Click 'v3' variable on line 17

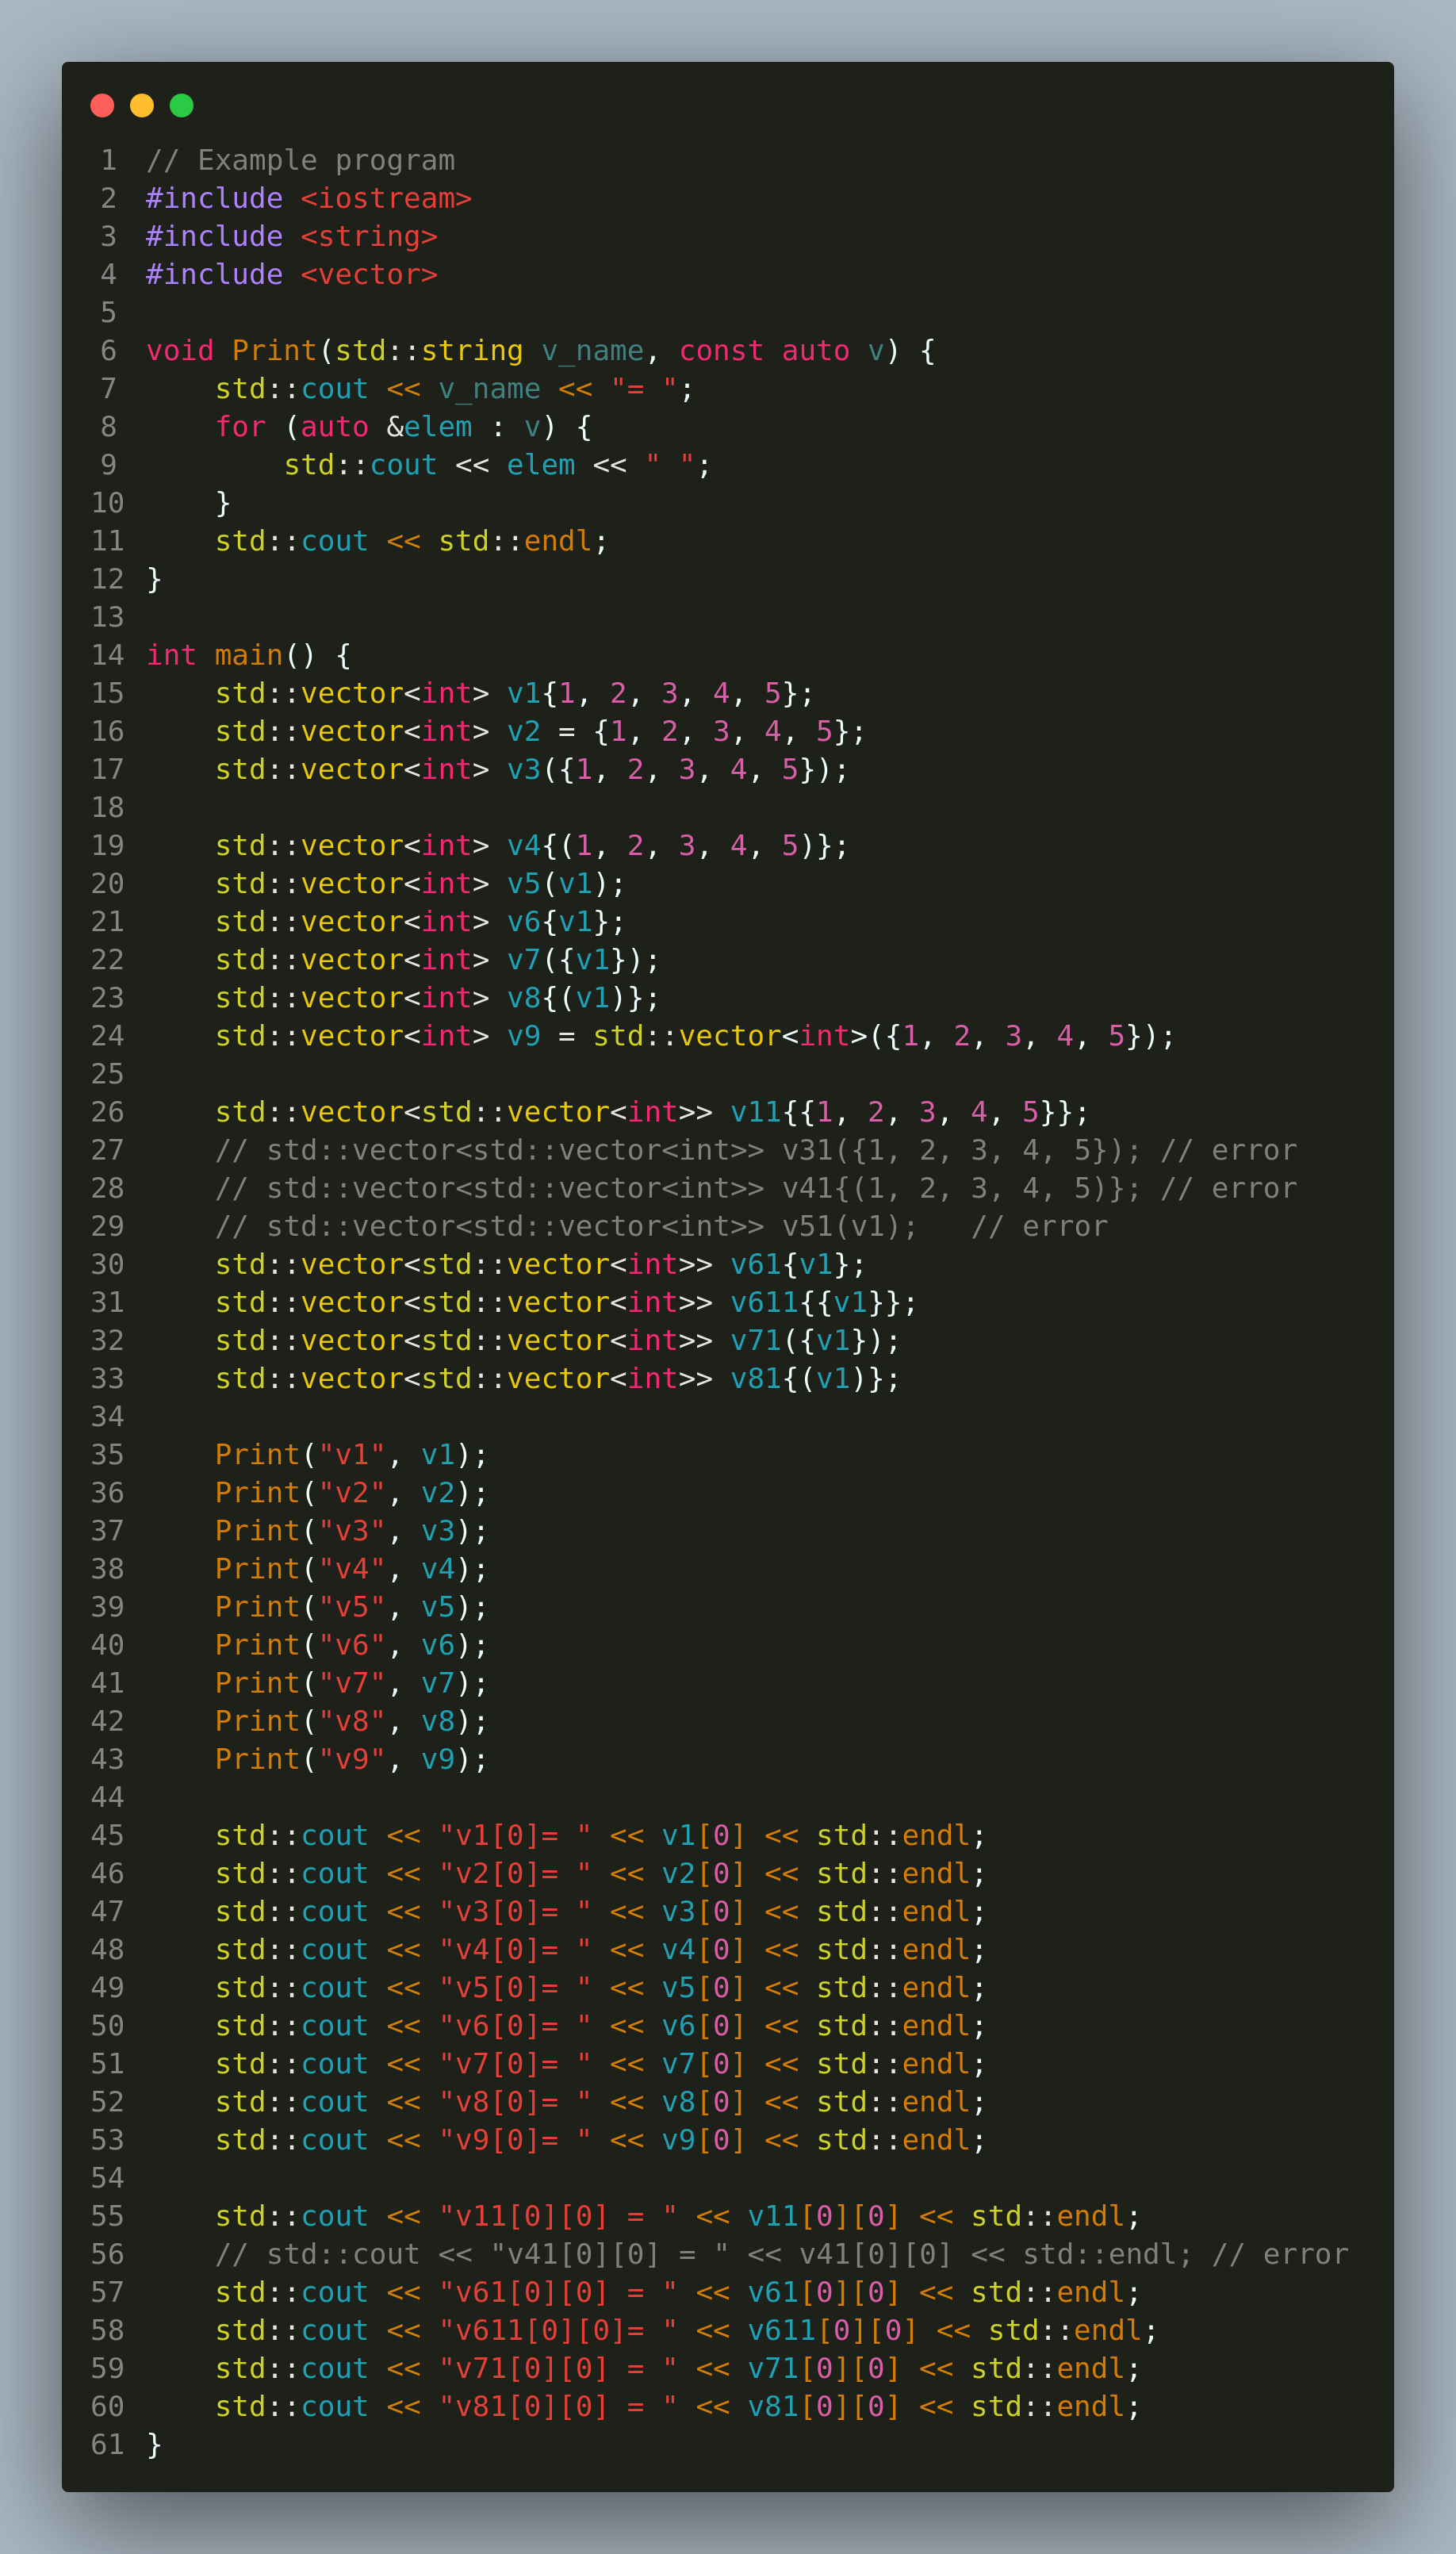pos(524,769)
